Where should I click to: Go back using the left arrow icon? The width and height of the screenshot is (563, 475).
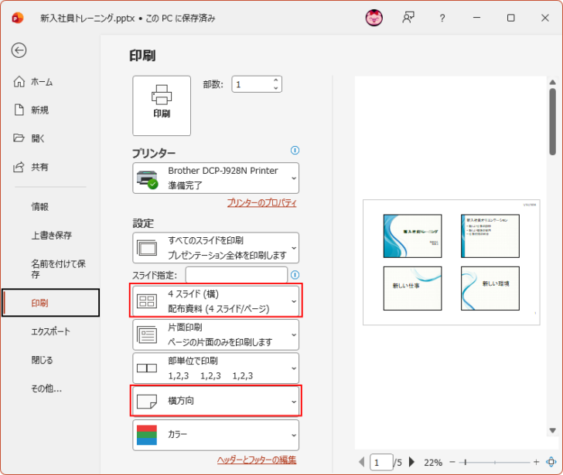(x=19, y=50)
